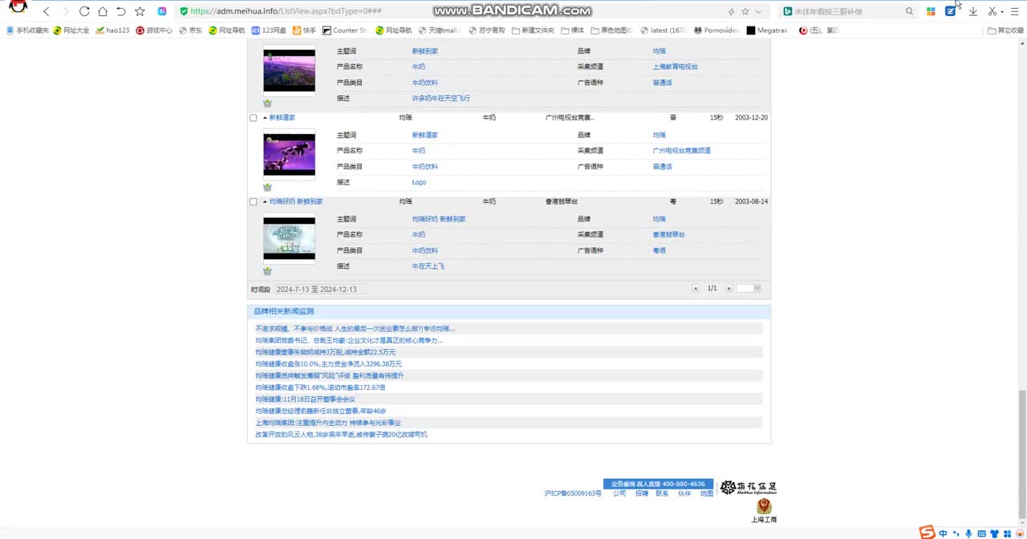Open the soft keyboard icon in IME bar
Viewport: 1027px width, 539px height.
[980, 533]
